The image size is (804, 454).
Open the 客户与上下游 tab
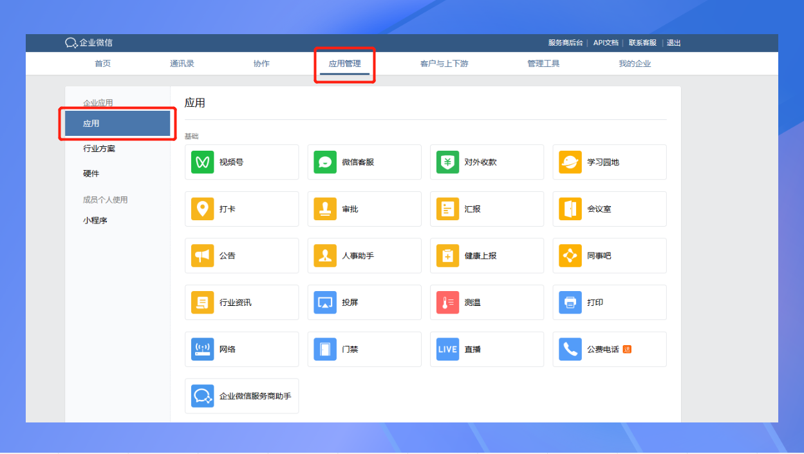point(444,64)
